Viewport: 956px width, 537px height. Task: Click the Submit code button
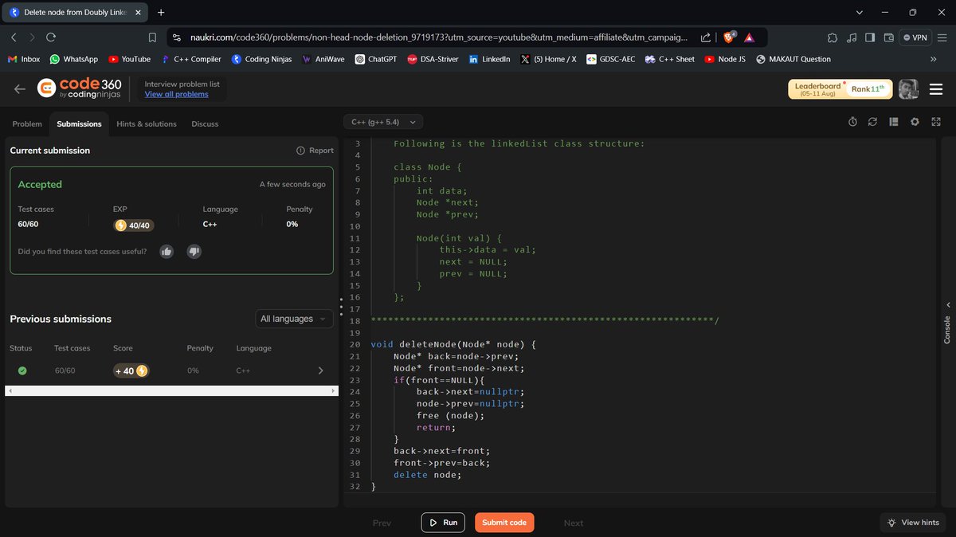[504, 523]
